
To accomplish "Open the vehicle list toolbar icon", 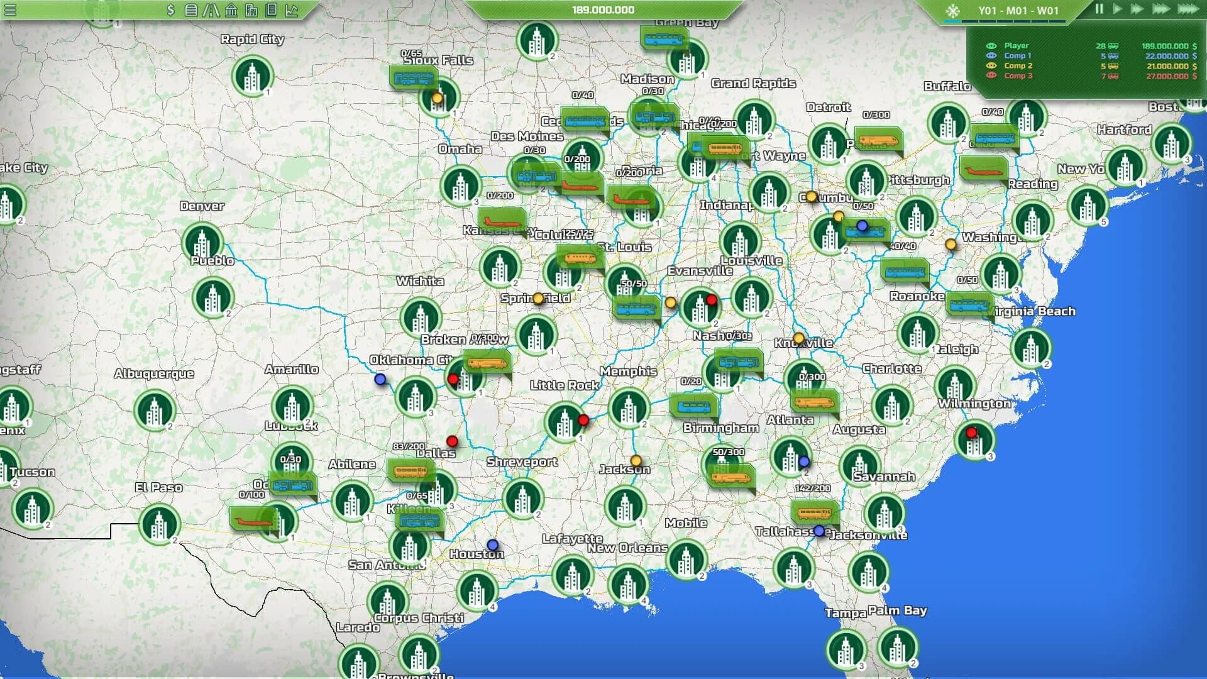I will (190, 11).
